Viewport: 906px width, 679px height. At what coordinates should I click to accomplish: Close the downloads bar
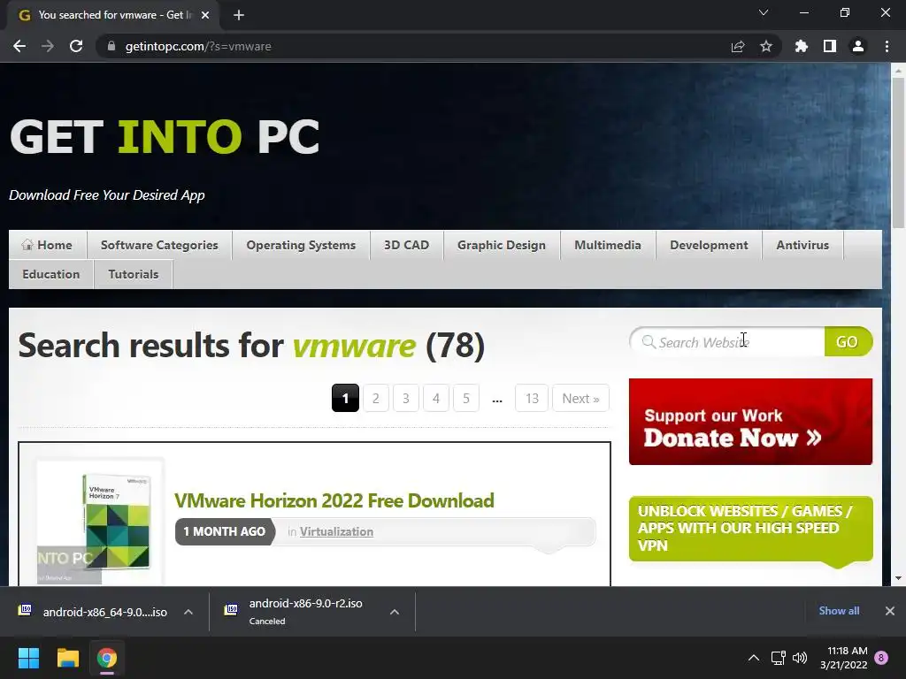click(x=890, y=611)
